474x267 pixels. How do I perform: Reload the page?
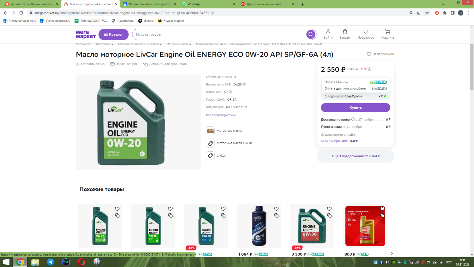pyautogui.click(x=21, y=13)
